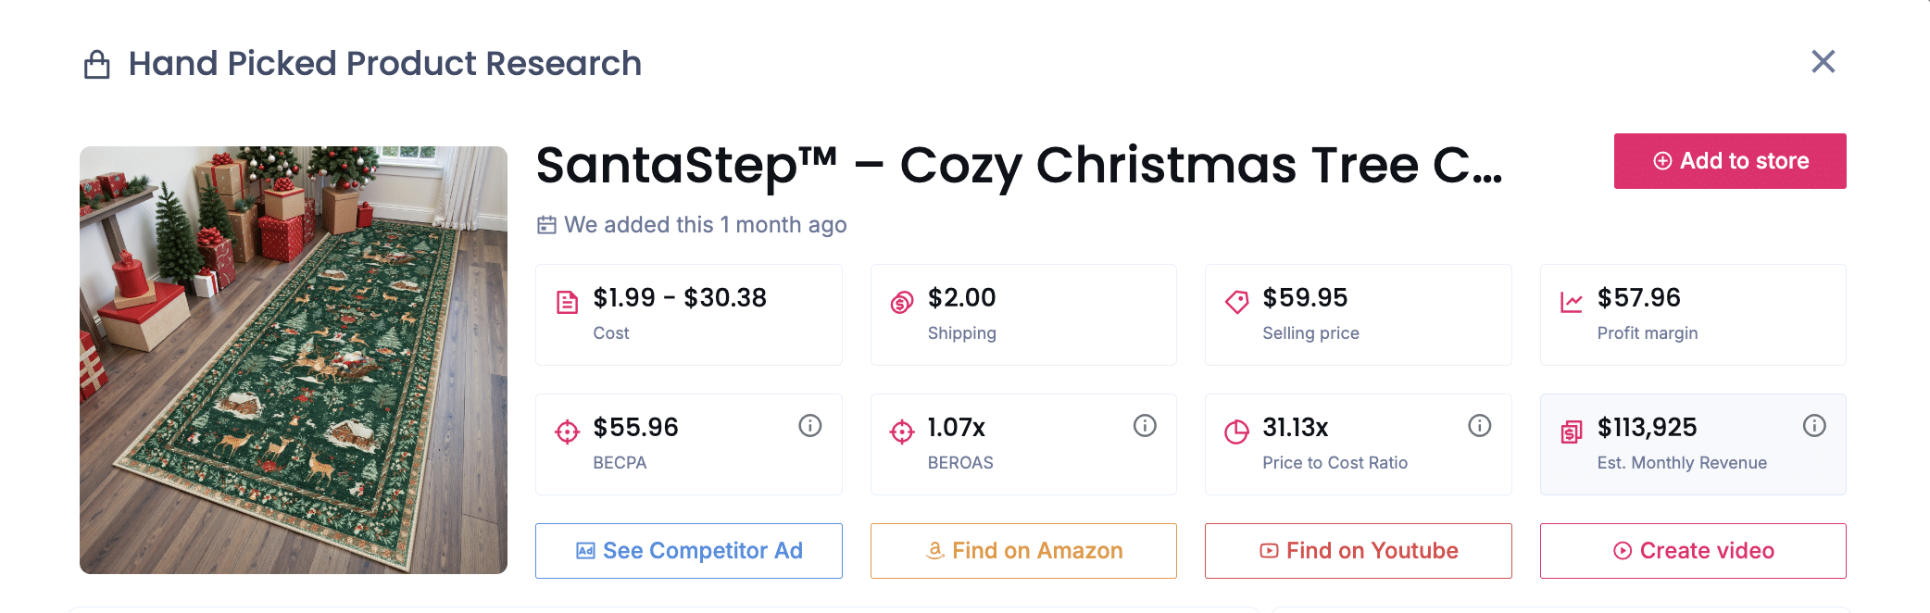Image resolution: width=1930 pixels, height=613 pixels.
Task: Click the shopping bag icon in header
Action: click(x=97, y=65)
